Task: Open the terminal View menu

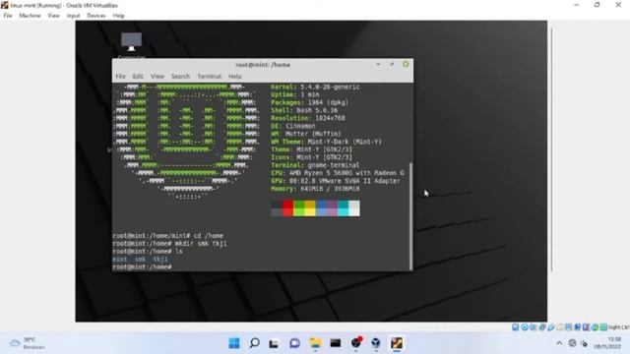Action: tap(157, 77)
